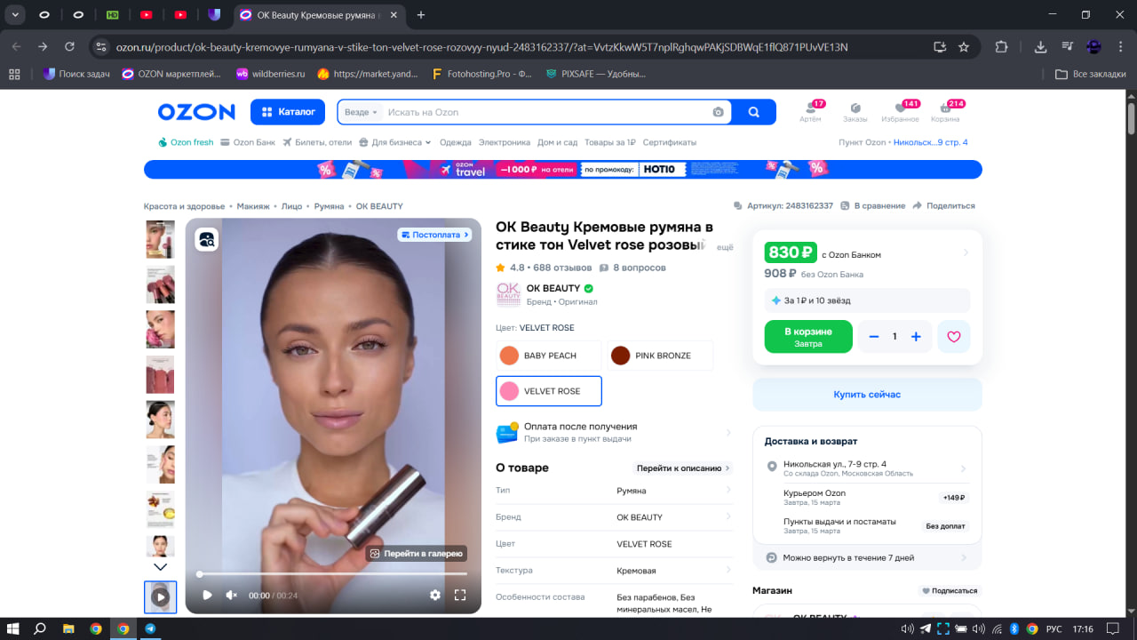The height and width of the screenshot is (640, 1137).
Task: Select PINK BRONZE color option
Action: pos(660,356)
